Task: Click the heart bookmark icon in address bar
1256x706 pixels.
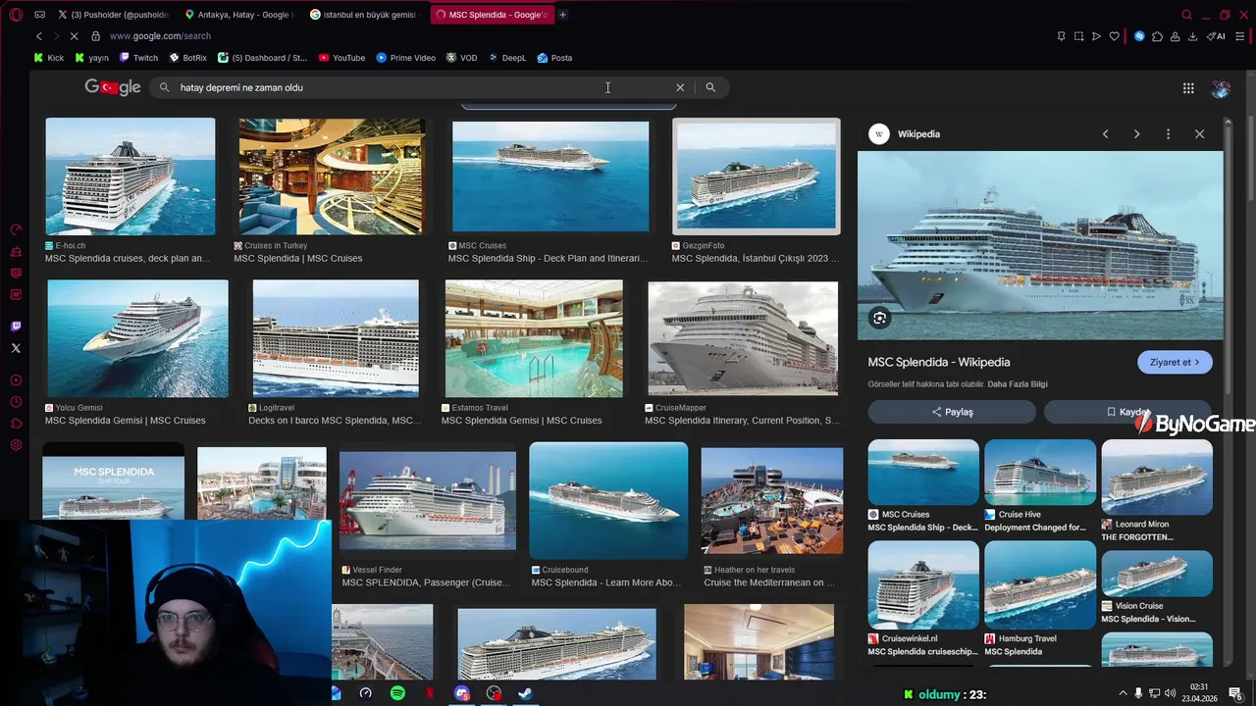Action: [1114, 36]
